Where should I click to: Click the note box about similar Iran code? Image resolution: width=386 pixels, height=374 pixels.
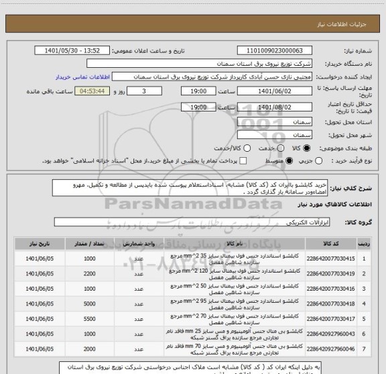pyautogui.click(x=190, y=368)
